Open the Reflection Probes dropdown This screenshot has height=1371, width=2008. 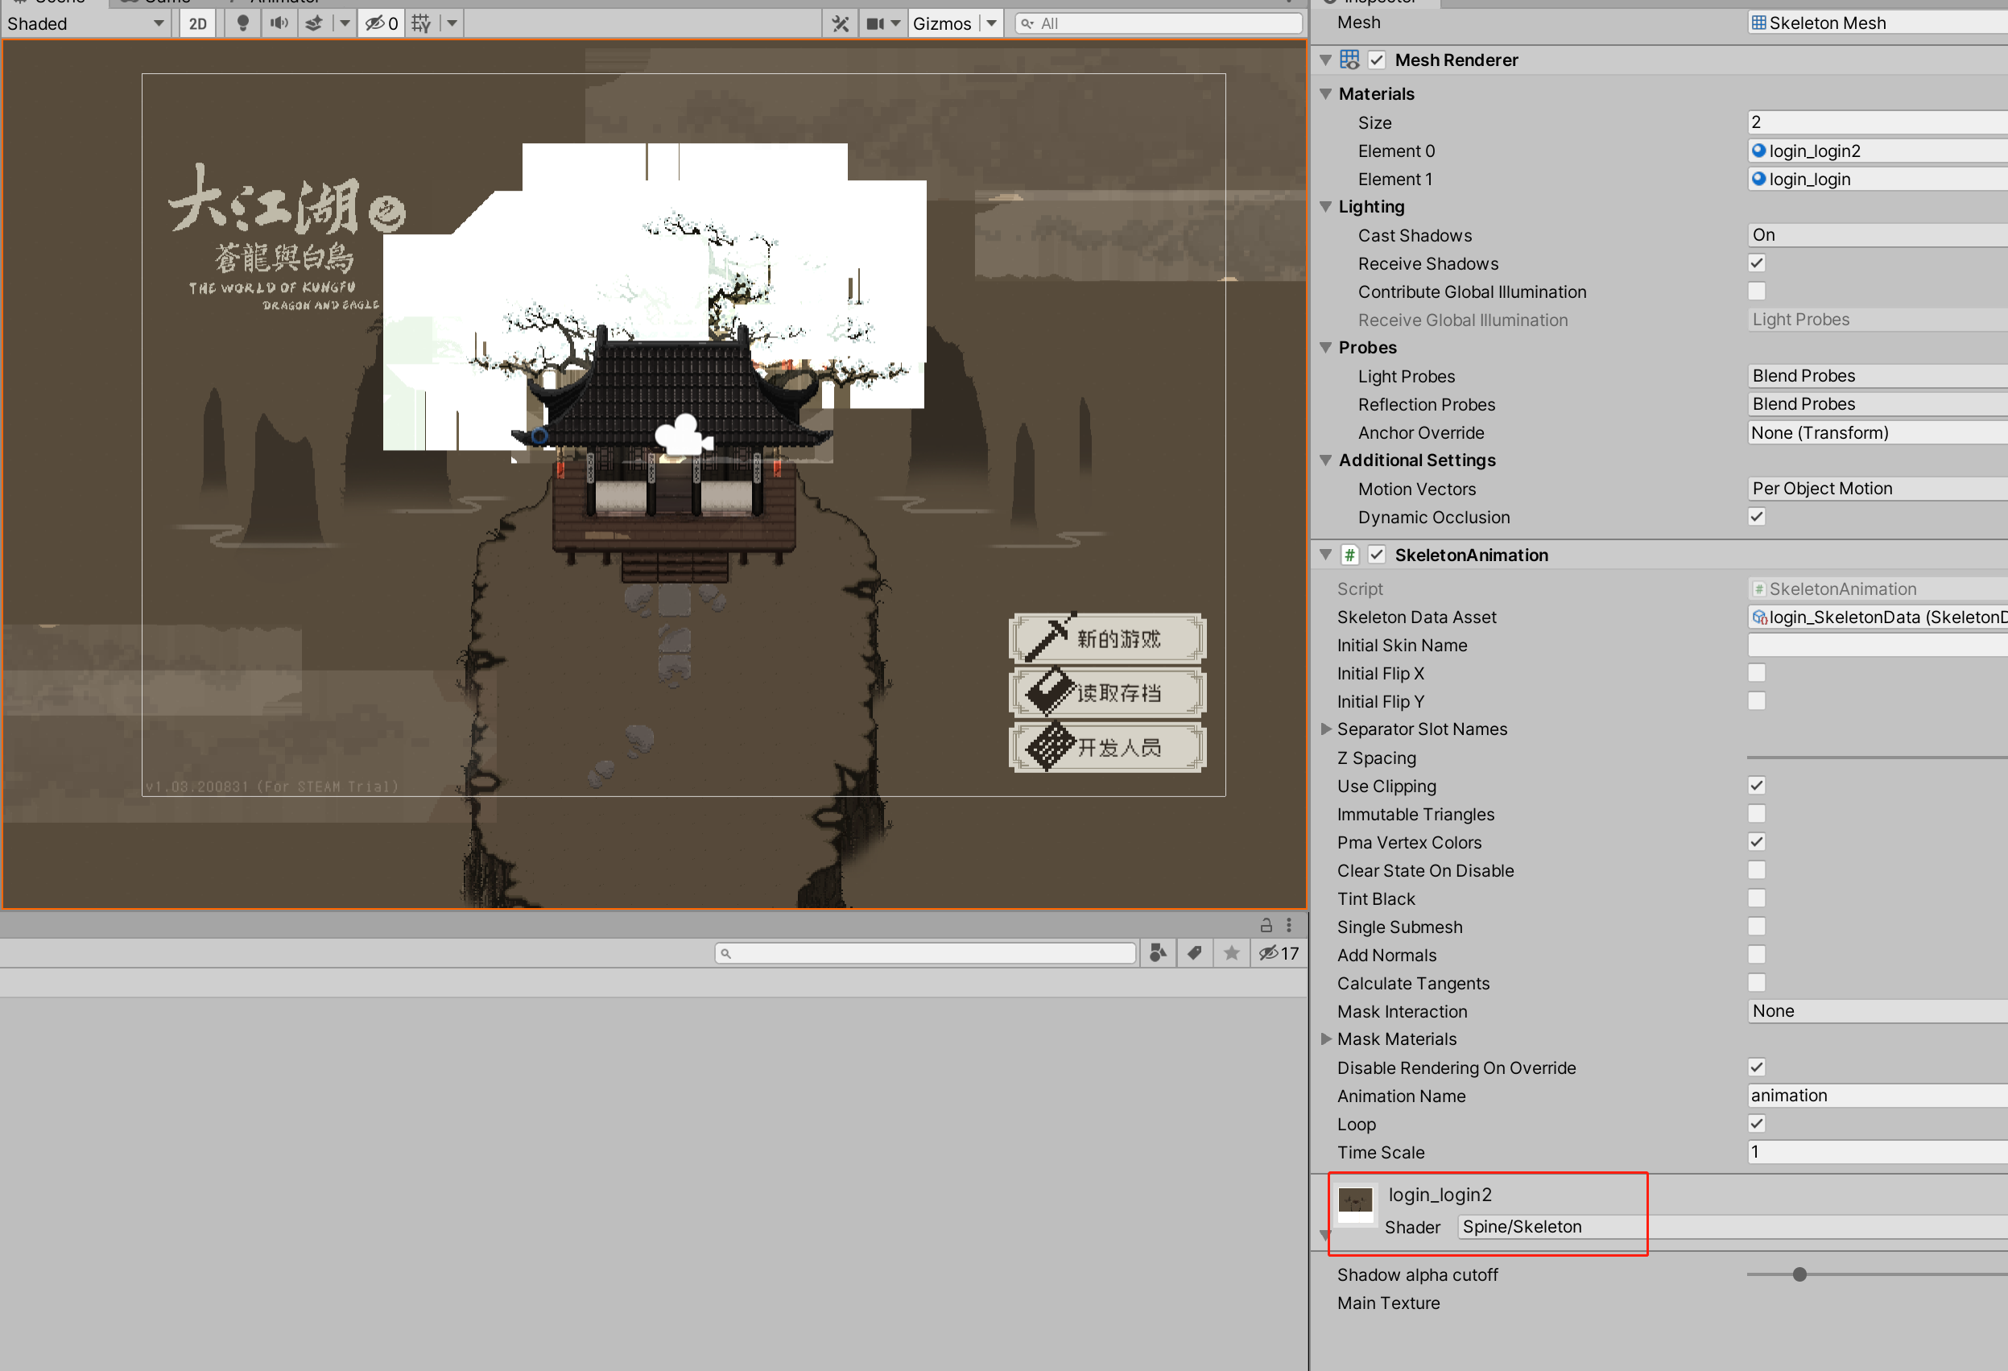(x=1877, y=403)
